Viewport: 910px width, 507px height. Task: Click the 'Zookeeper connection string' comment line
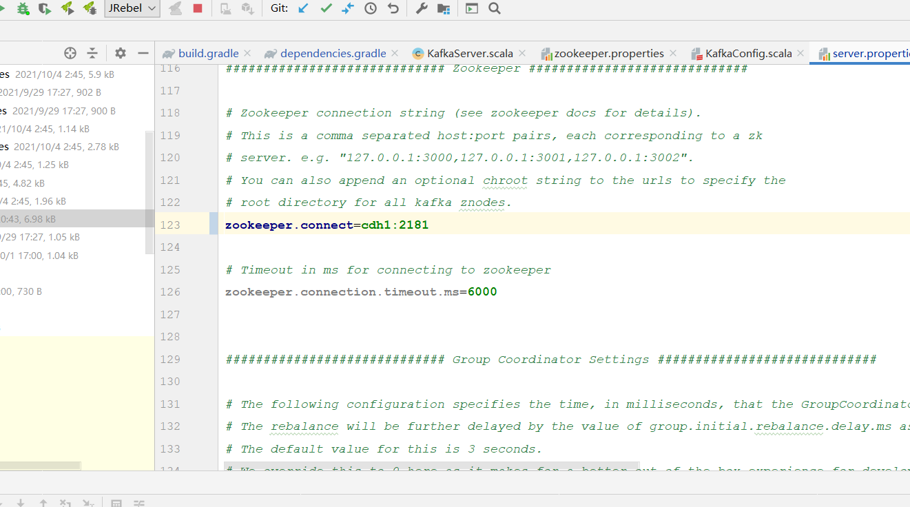(463, 113)
